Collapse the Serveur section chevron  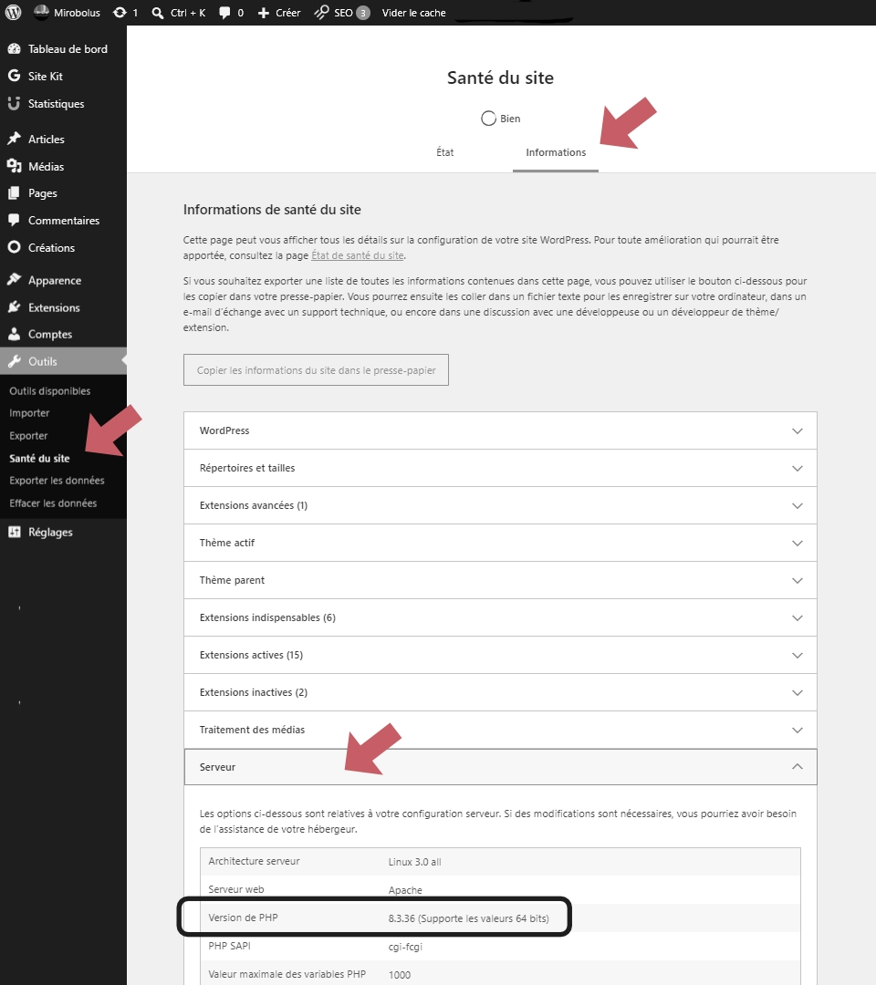tap(798, 766)
